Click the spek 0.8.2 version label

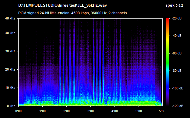click(174, 5)
